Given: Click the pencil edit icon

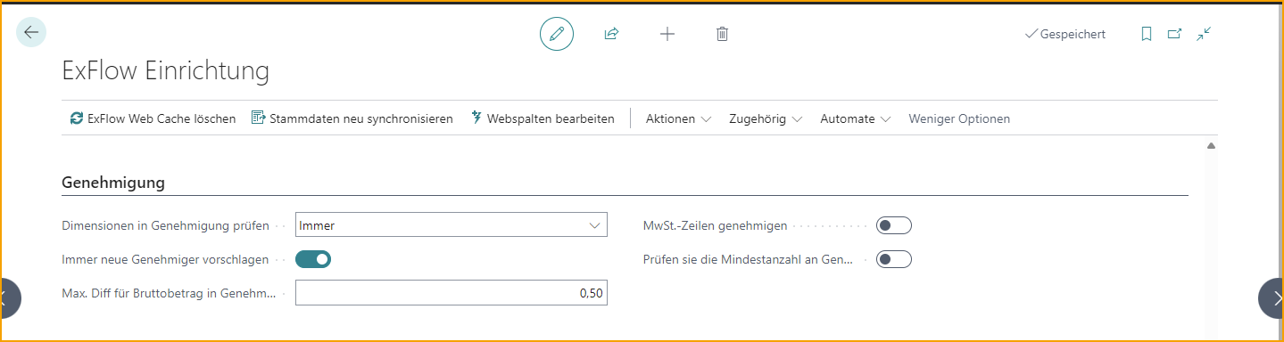Looking at the screenshot, I should click(557, 34).
